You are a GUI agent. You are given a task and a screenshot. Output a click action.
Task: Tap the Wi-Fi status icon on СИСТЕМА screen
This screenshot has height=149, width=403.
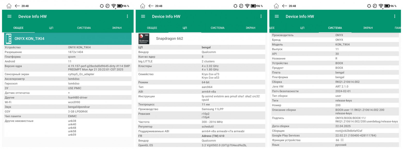coord(381,6)
